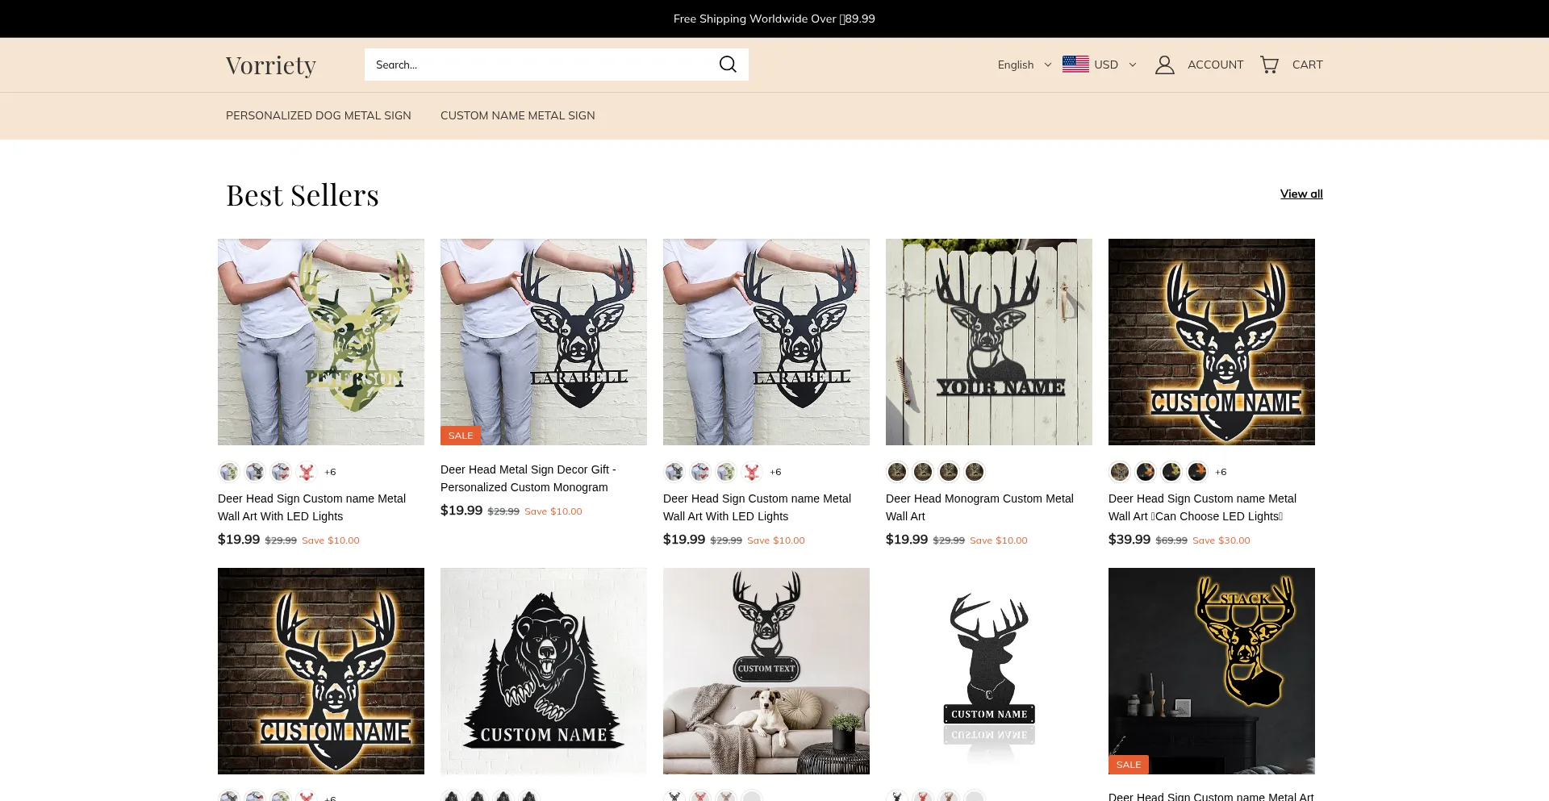Click the search input field
The height and width of the screenshot is (801, 1549).
tap(541, 65)
